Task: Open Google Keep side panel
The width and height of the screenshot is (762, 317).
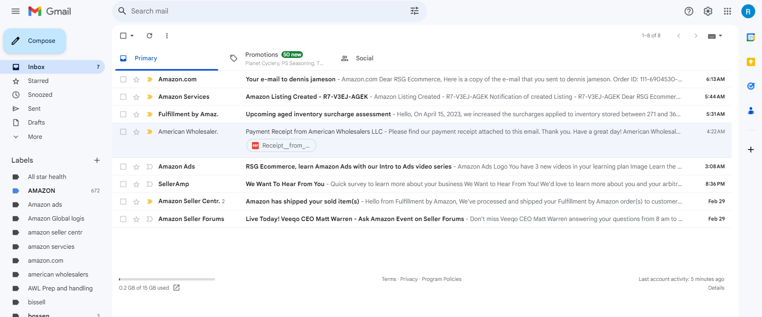Action: point(751,61)
